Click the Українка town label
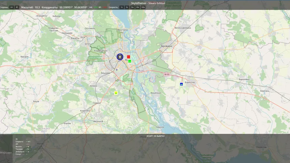This screenshot has width=290, height=163. pyautogui.click(x=159, y=127)
